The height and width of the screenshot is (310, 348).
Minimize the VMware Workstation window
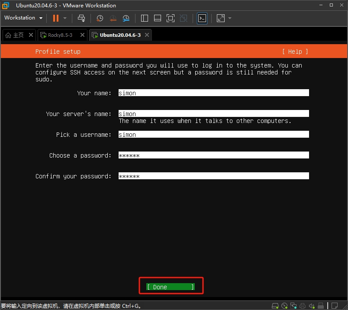pos(321,5)
